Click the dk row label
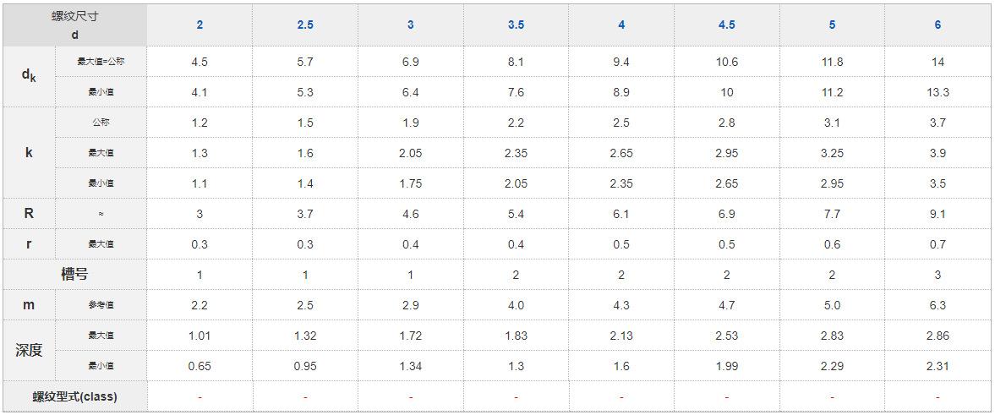Screen dimensions: 995x415 (x=30, y=76)
